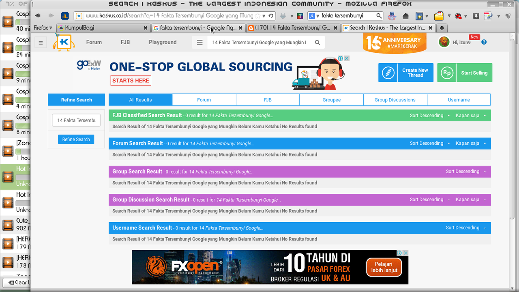
Task: Open the 16th Anniversary banner
Action: click(395, 43)
